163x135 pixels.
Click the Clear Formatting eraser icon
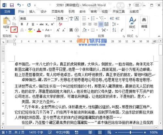60,24
